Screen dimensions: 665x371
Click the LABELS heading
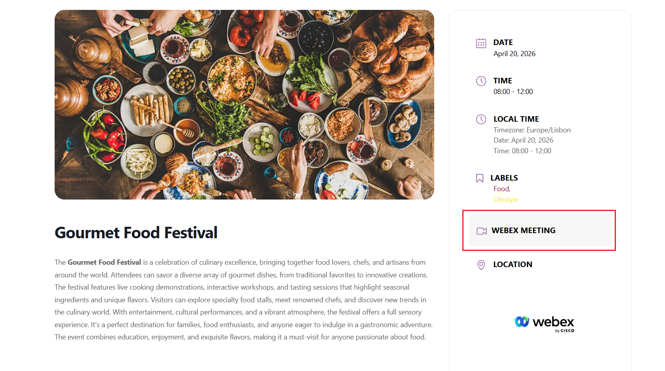[504, 178]
